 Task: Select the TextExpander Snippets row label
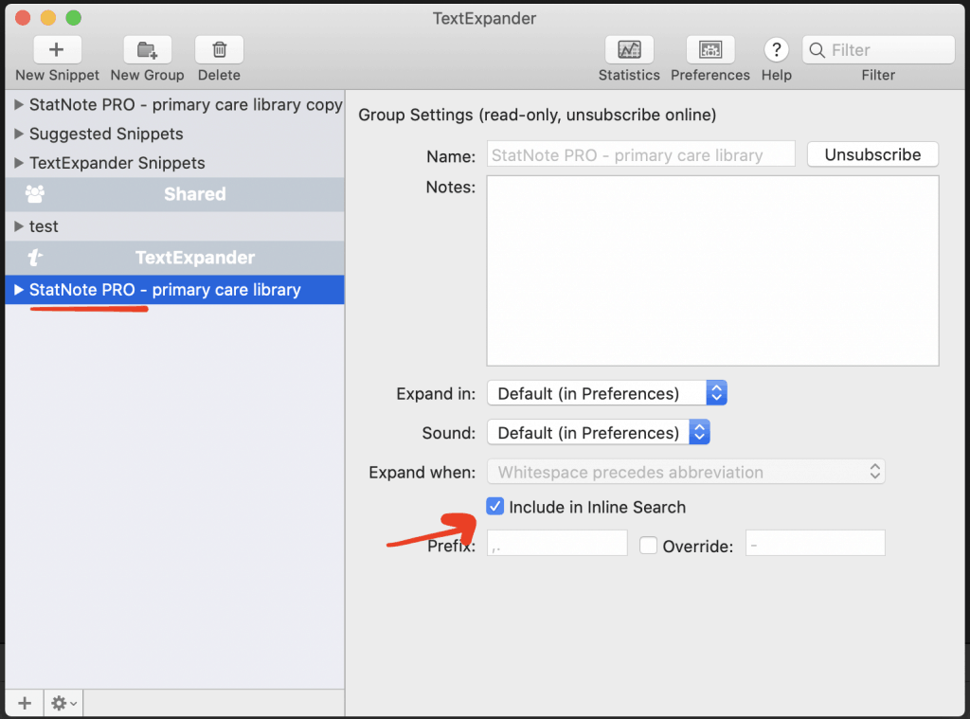[x=117, y=163]
